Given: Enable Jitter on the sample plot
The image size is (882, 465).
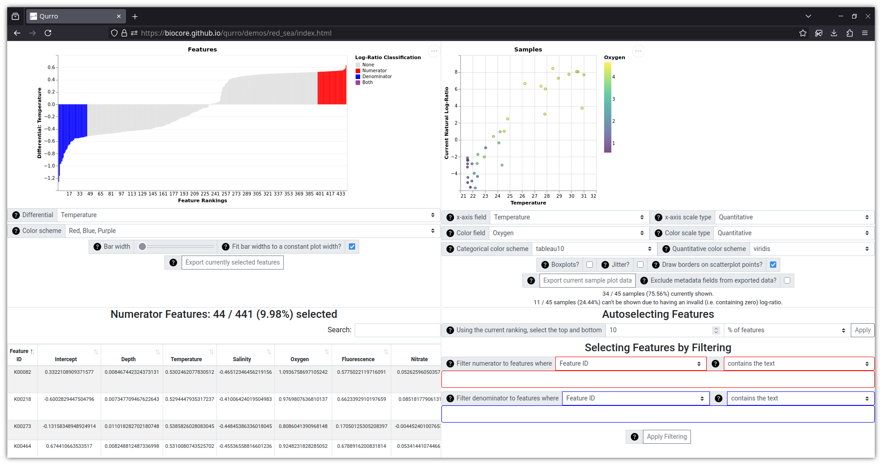Looking at the screenshot, I should click(x=640, y=265).
